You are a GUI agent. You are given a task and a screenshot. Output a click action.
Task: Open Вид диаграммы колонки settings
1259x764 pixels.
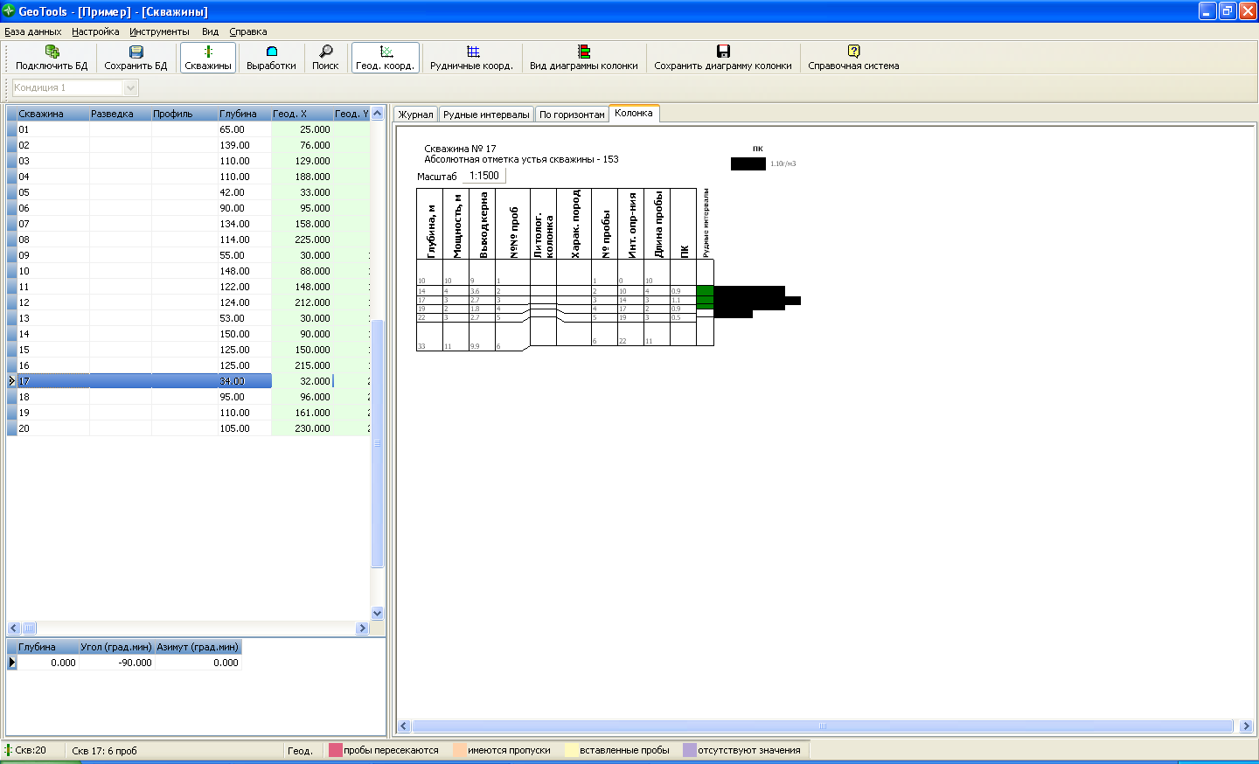(583, 52)
